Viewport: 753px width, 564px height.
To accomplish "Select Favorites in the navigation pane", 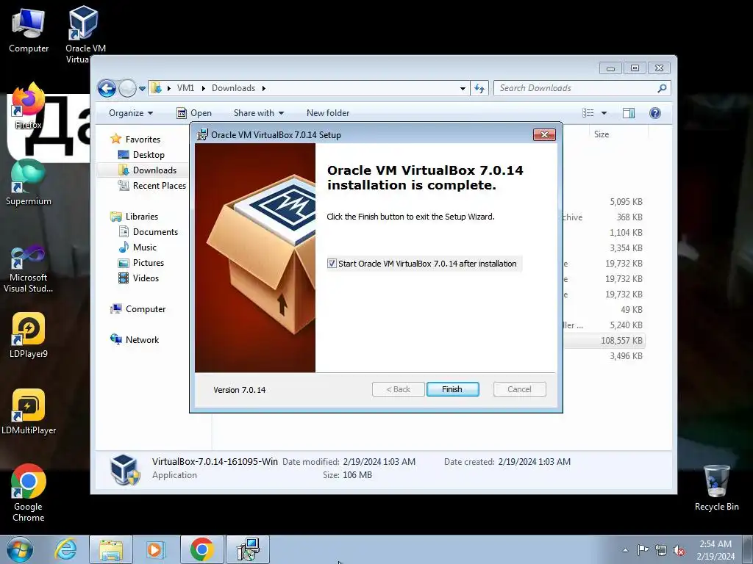I will pyautogui.click(x=143, y=139).
